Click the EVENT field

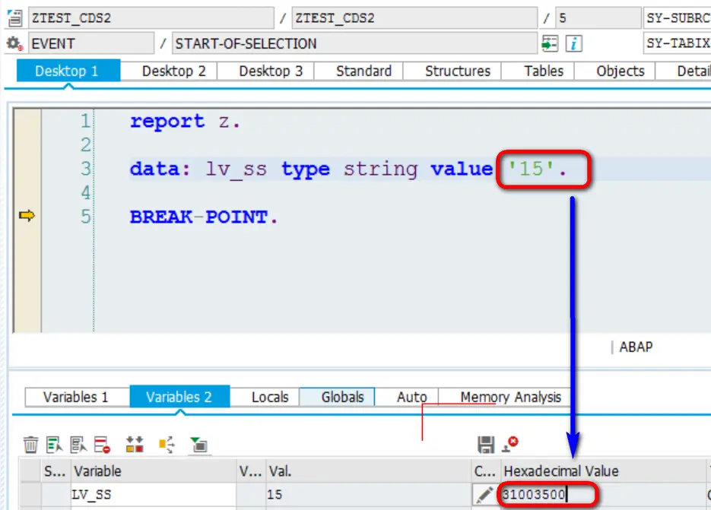point(91,44)
